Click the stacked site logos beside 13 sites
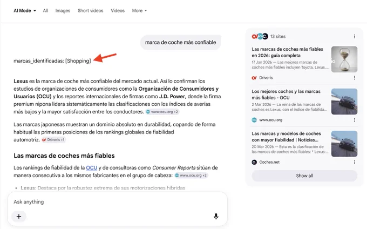Viewport: 367px width, 229px height. coord(260,36)
